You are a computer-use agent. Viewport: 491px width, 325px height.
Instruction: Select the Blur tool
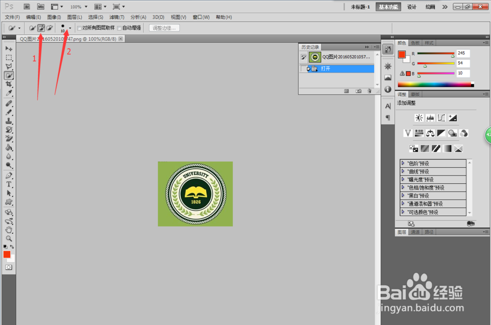point(9,156)
